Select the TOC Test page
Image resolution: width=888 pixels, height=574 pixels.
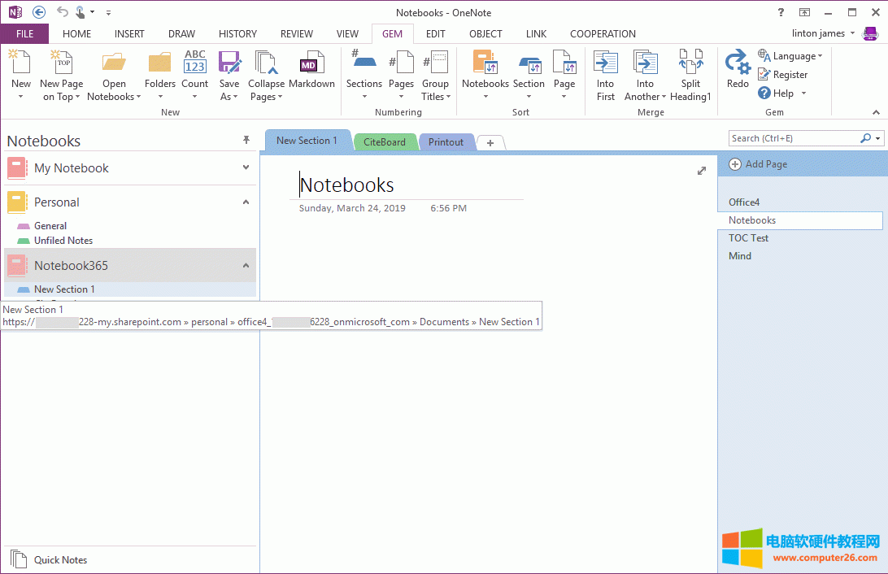[748, 237]
